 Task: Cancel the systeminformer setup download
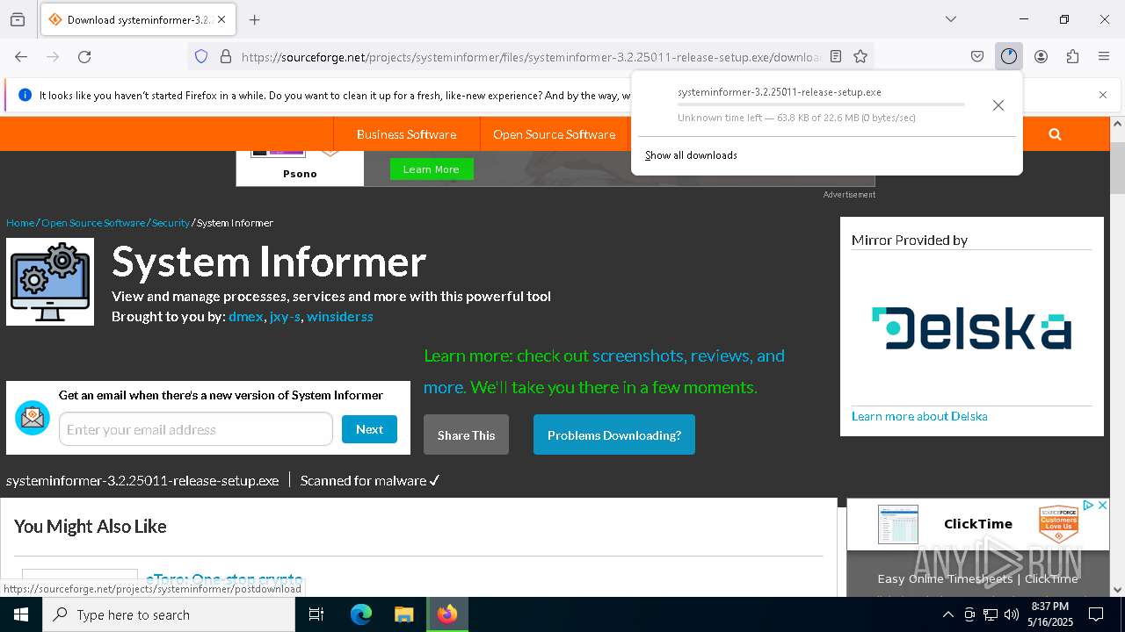(998, 105)
